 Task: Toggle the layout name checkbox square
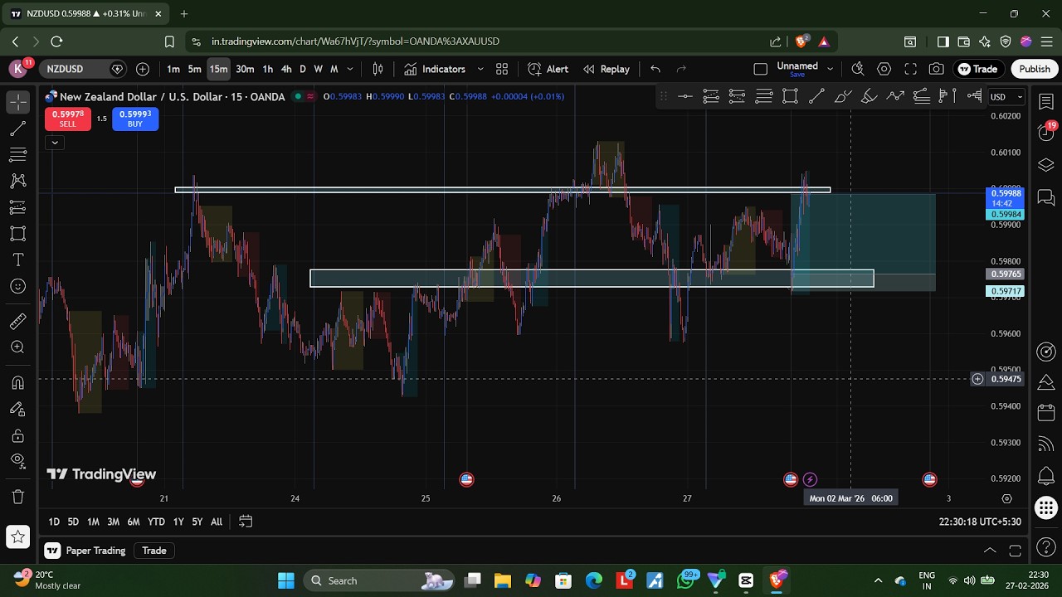[x=760, y=69]
